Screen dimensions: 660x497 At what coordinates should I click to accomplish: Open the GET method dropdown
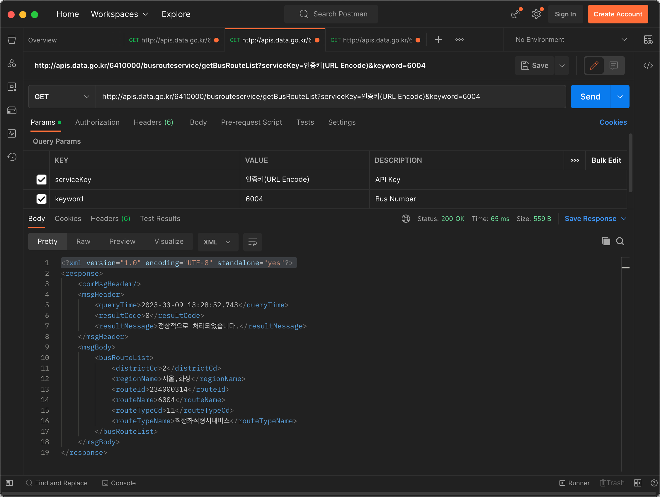click(x=62, y=97)
